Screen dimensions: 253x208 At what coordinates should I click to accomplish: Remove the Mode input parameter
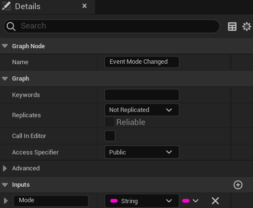[215, 201]
